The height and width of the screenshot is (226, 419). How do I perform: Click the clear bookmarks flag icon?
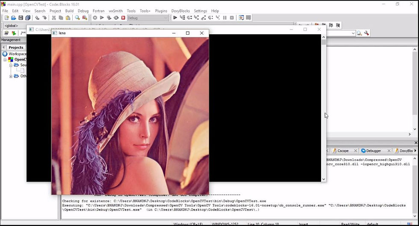pyautogui.click(x=338, y=25)
